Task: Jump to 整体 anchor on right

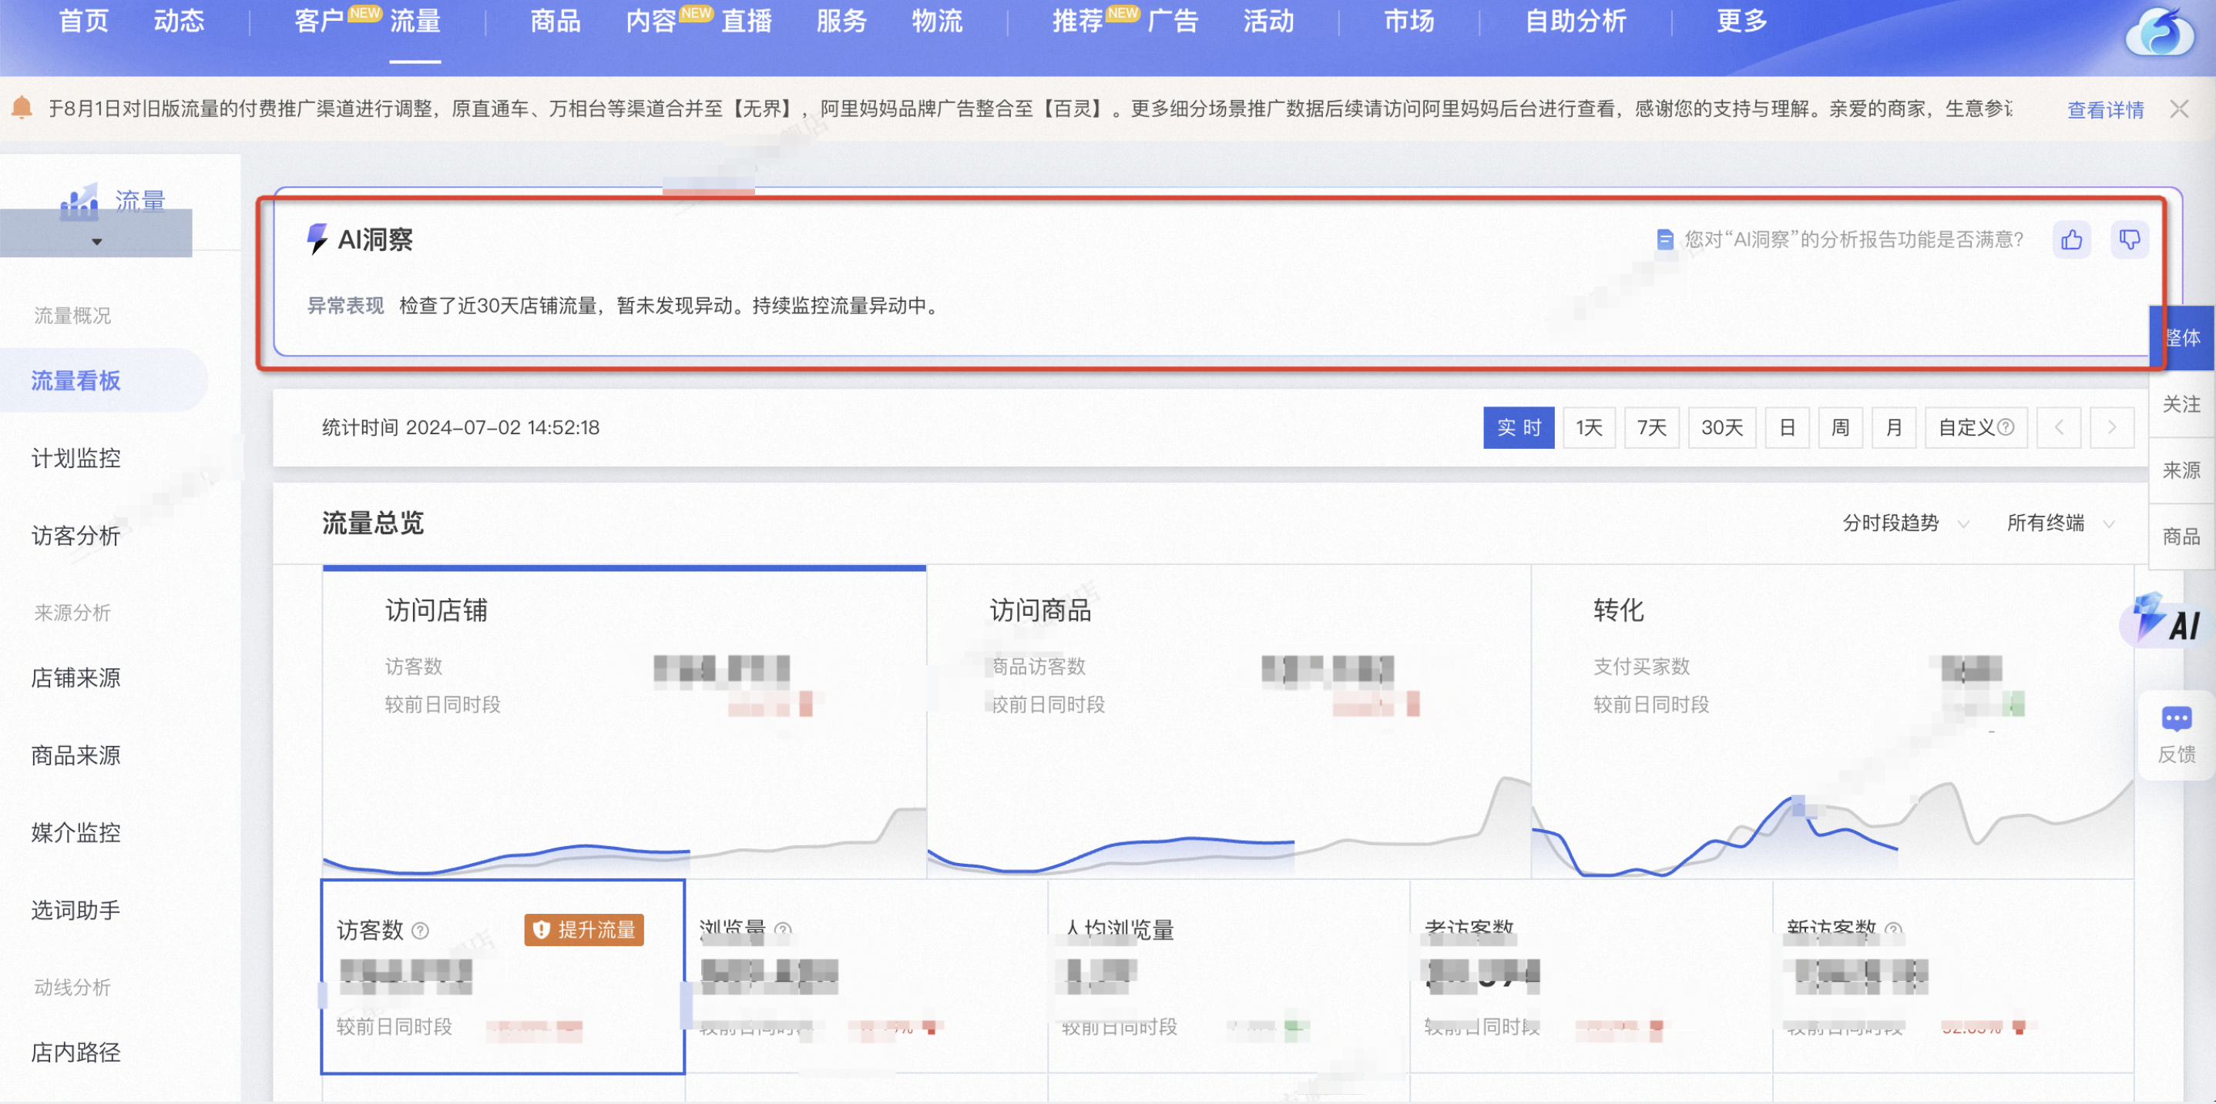Action: tap(2182, 338)
